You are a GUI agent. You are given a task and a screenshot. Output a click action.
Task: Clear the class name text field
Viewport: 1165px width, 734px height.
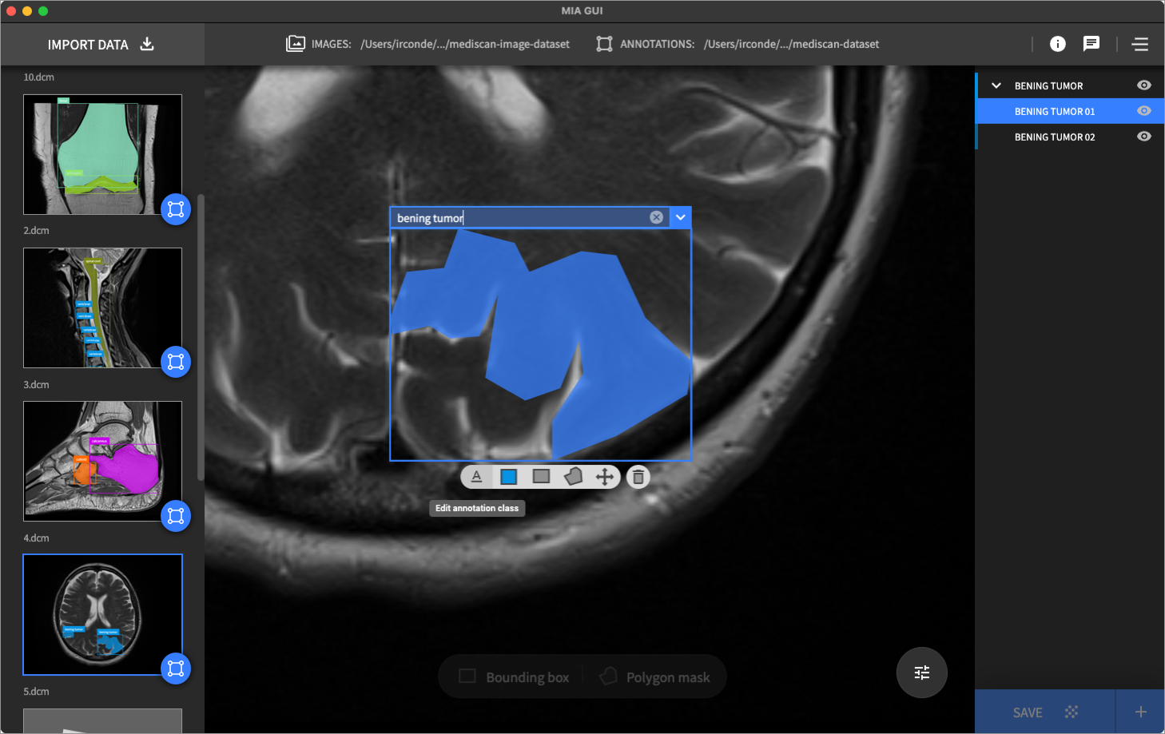(x=656, y=217)
